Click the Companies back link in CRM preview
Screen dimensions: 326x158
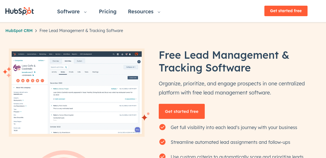[18, 61]
